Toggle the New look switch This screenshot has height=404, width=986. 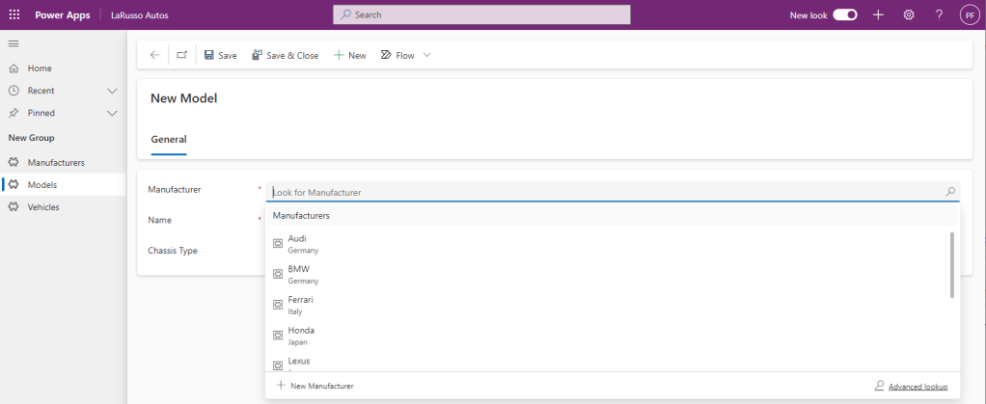coord(845,14)
